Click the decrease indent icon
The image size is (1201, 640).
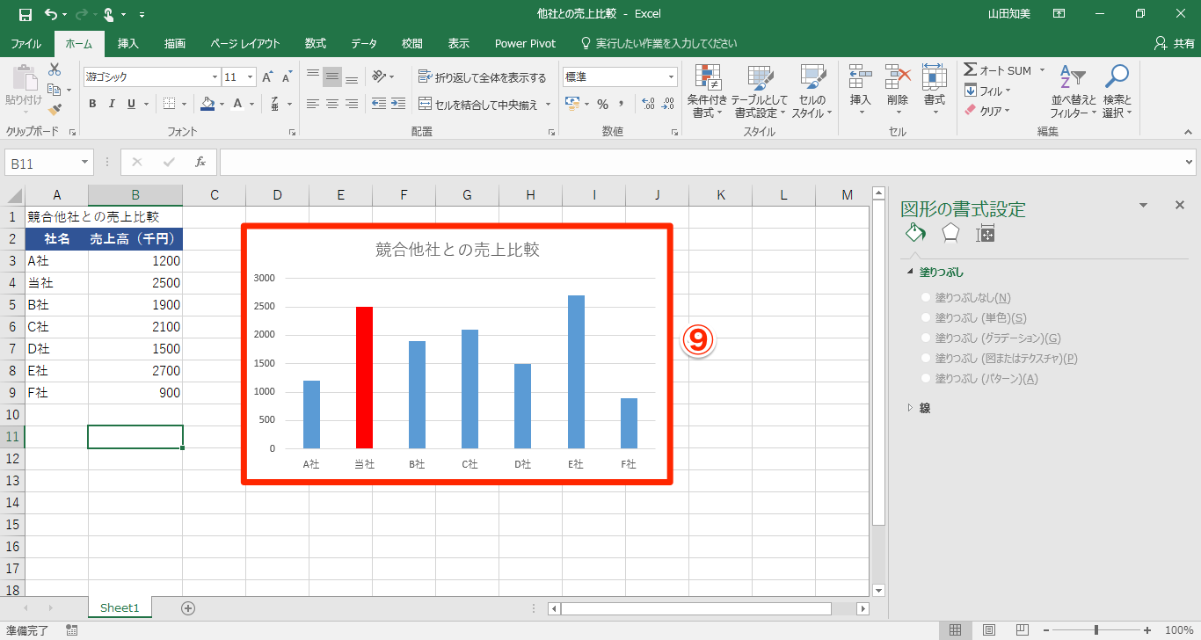tap(379, 104)
